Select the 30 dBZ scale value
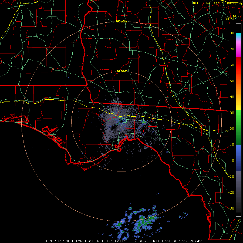 click(x=232, y=113)
